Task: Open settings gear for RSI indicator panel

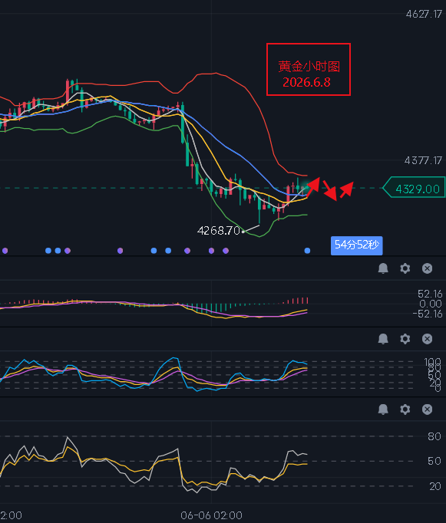Action: coord(405,410)
